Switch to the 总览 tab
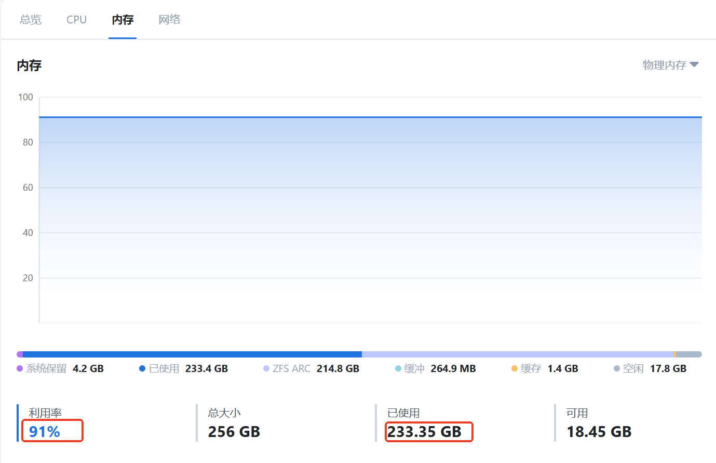716x463 pixels. 31,20
